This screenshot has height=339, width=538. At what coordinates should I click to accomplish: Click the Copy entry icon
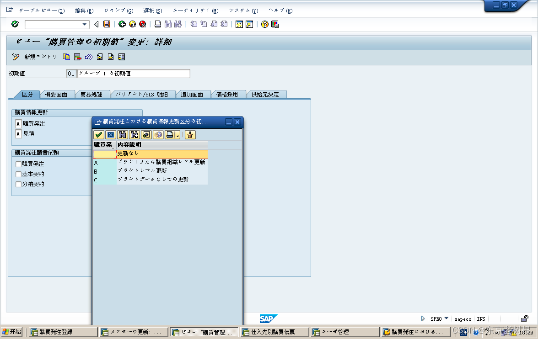66,57
